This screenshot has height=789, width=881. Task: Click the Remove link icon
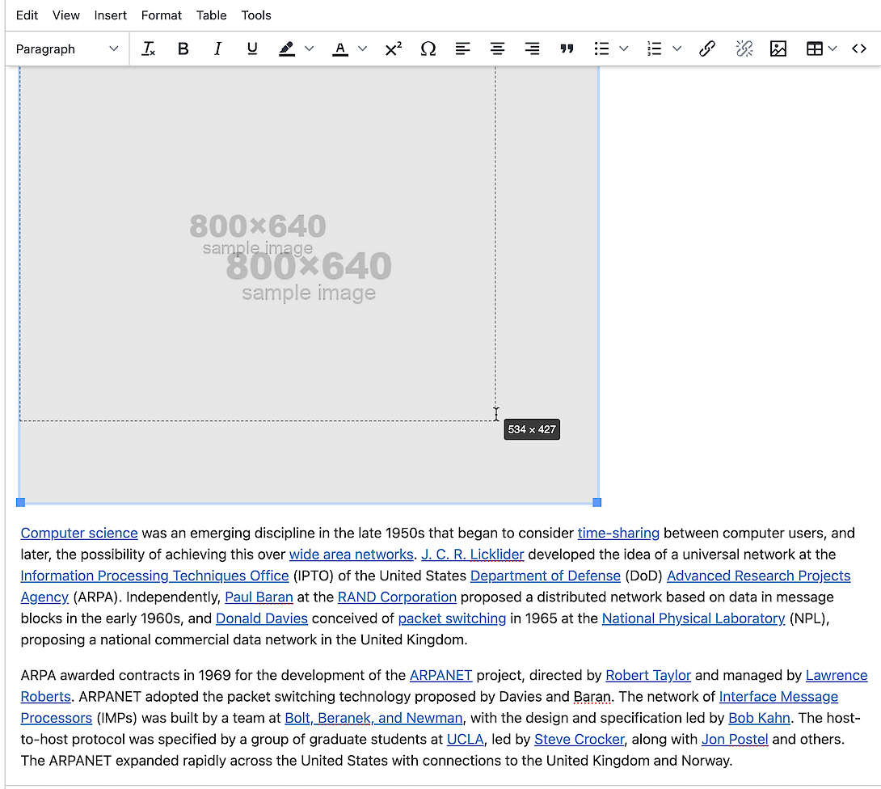pos(744,49)
